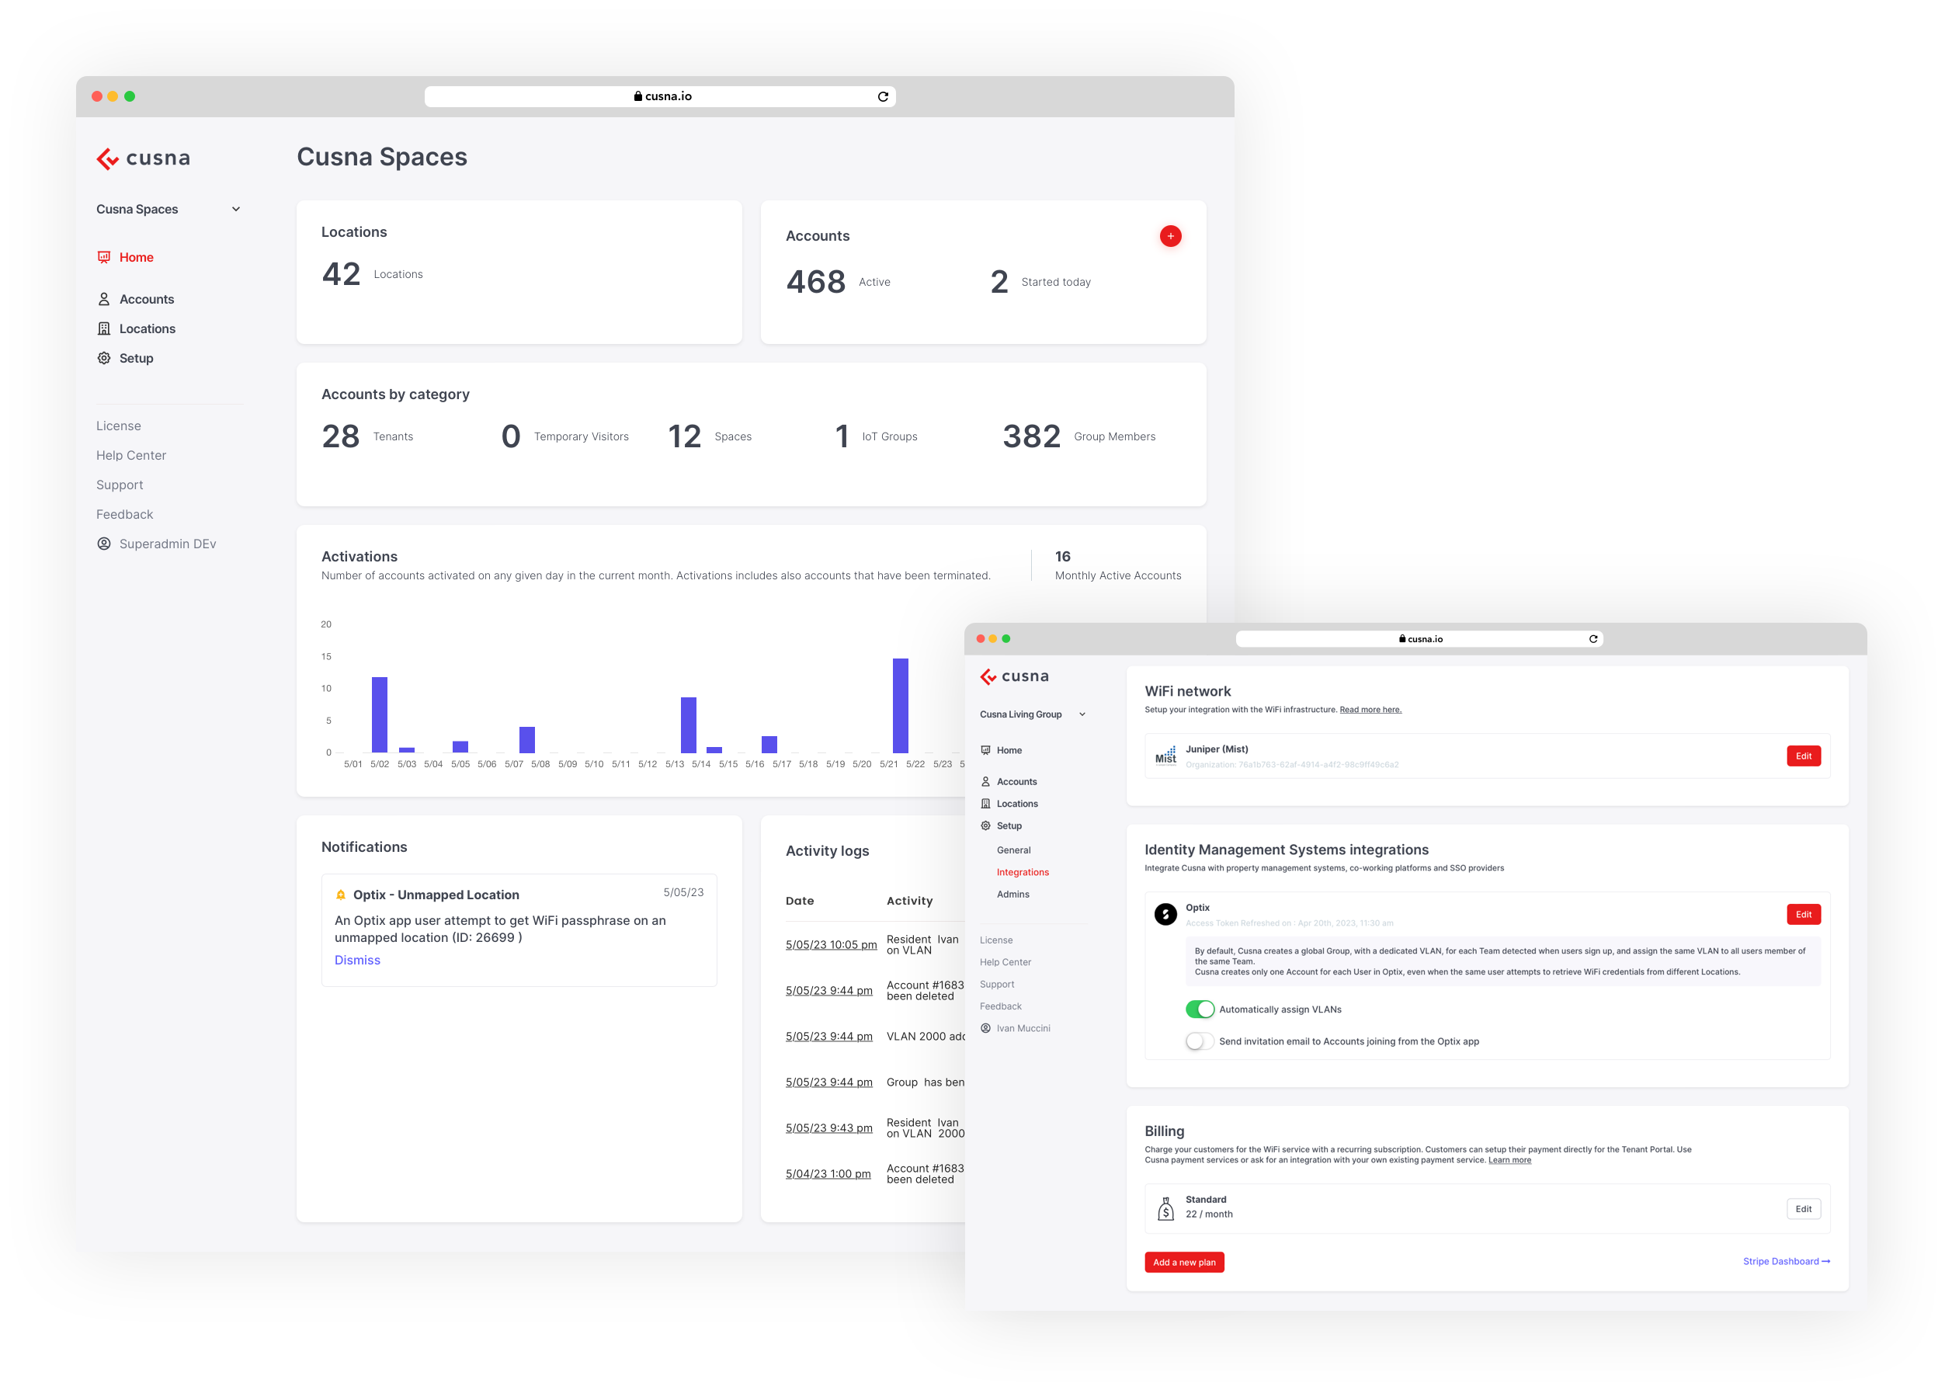Viewport: 1945px width, 1390px height.
Task: Click the 5/04/23 1:00 pm activity log date
Action: pos(828,1173)
